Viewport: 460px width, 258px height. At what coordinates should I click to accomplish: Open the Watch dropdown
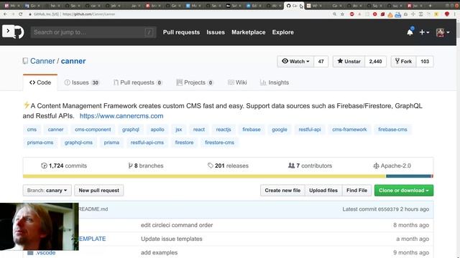tap(295, 62)
